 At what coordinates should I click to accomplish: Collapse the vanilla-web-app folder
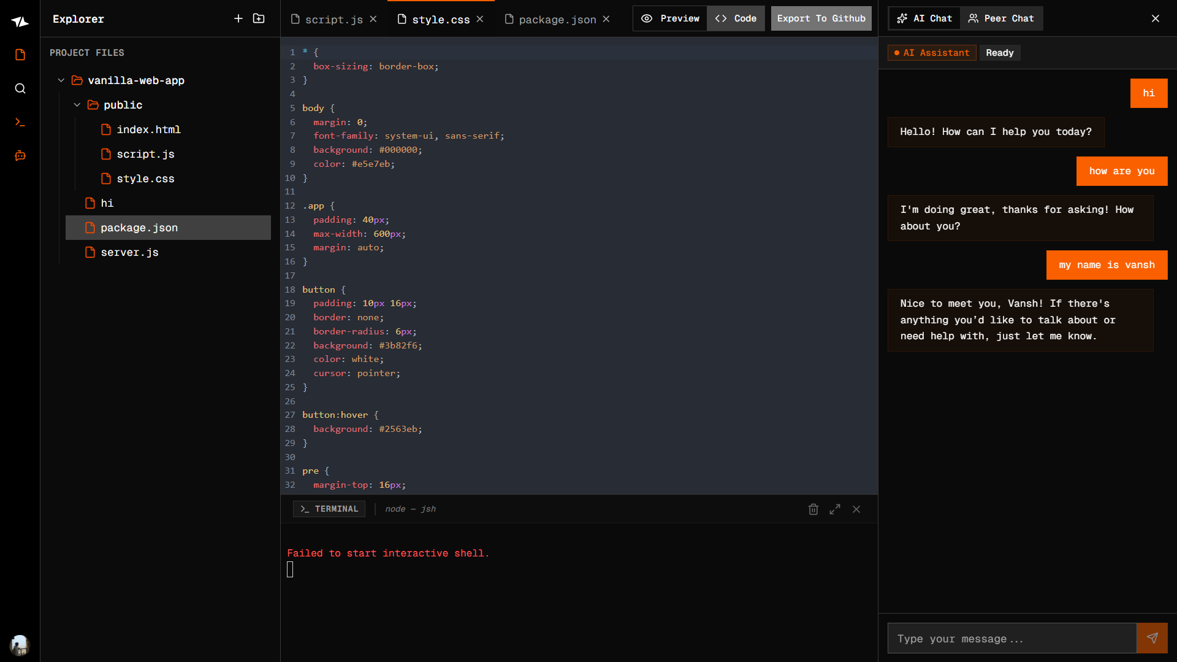[61, 80]
